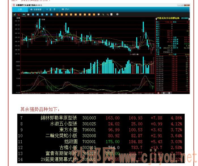Viewport: 198px width, 166px height.
Task: Click the candlestick price chart area
Action: point(85,37)
